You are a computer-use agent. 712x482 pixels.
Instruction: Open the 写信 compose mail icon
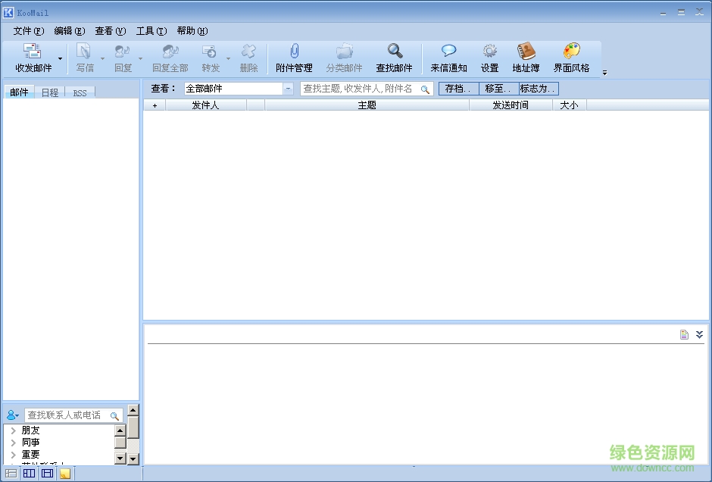click(x=84, y=57)
